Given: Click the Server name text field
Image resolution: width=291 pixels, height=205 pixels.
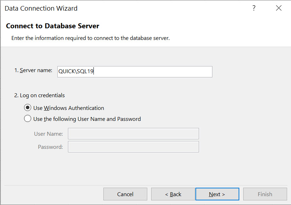Looking at the screenshot, I should click(135, 71).
